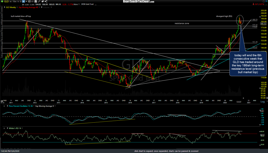This screenshot has height=153, width=268.
Task: Open the chart template/save layout icon
Action: point(36,1)
